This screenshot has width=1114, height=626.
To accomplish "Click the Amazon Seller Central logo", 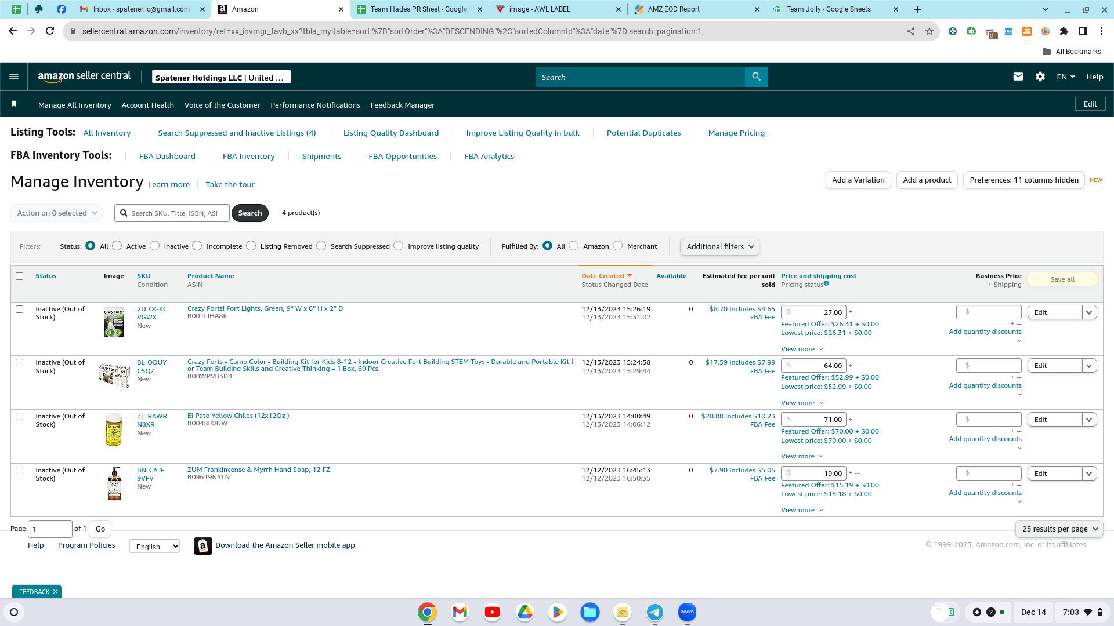I will tap(84, 77).
